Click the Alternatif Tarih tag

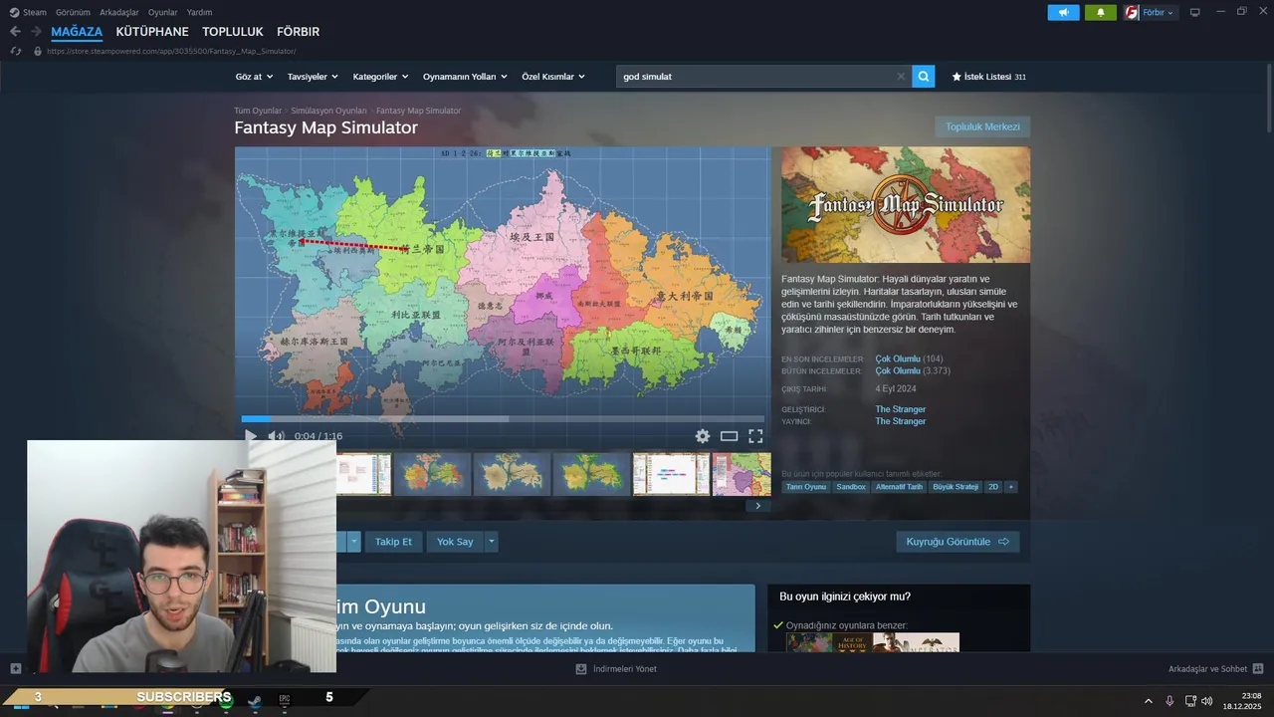pos(899,487)
